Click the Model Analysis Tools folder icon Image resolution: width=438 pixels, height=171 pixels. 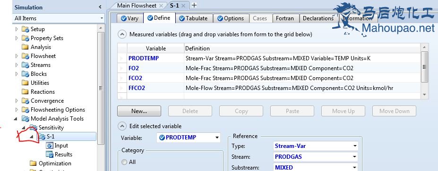coord(26,119)
